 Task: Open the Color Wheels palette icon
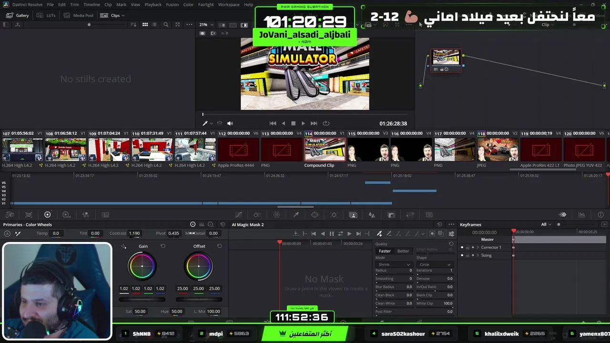click(47, 215)
